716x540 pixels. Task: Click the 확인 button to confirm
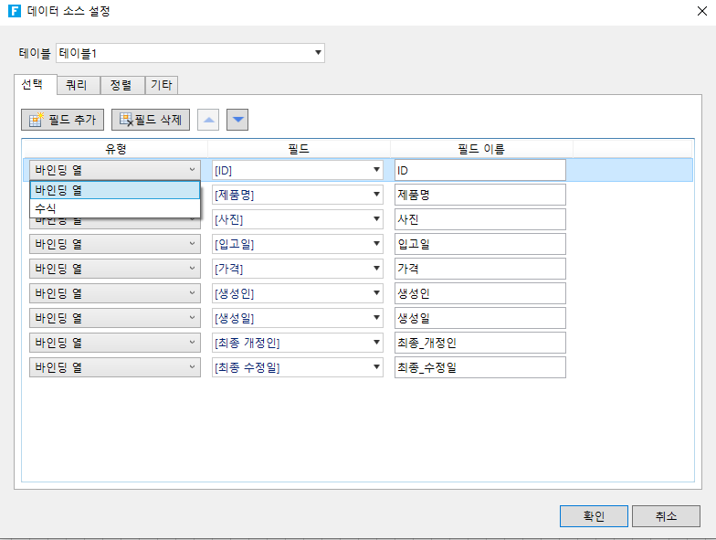(x=594, y=515)
